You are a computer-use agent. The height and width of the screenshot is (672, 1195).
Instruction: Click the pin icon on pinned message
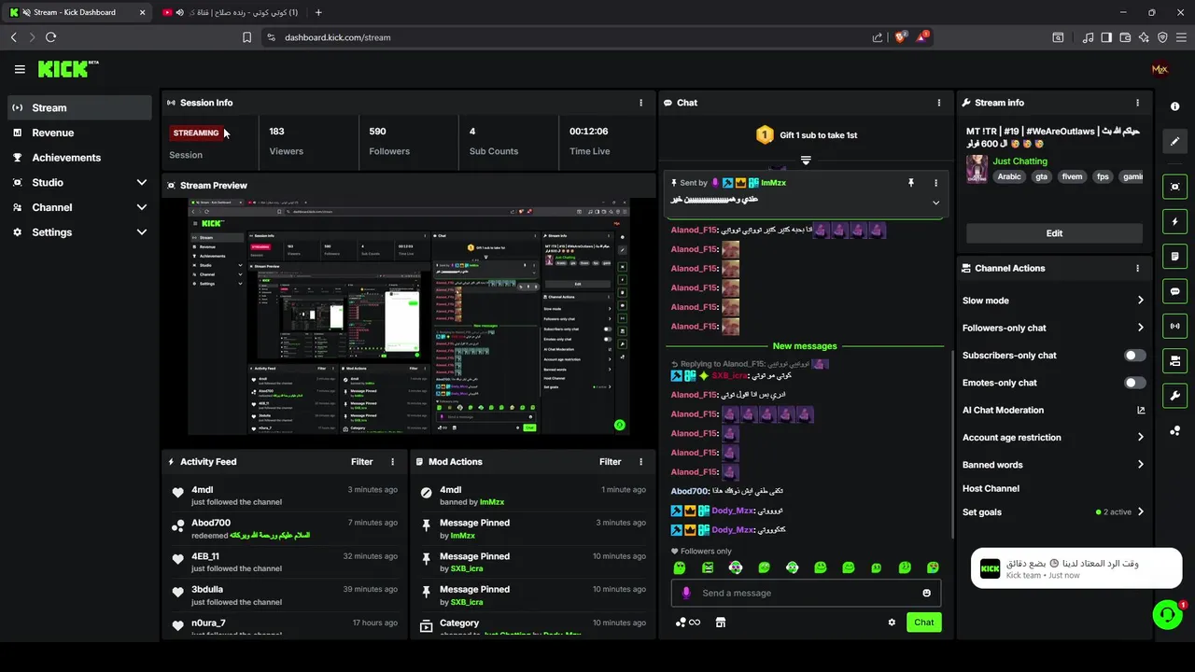(911, 183)
